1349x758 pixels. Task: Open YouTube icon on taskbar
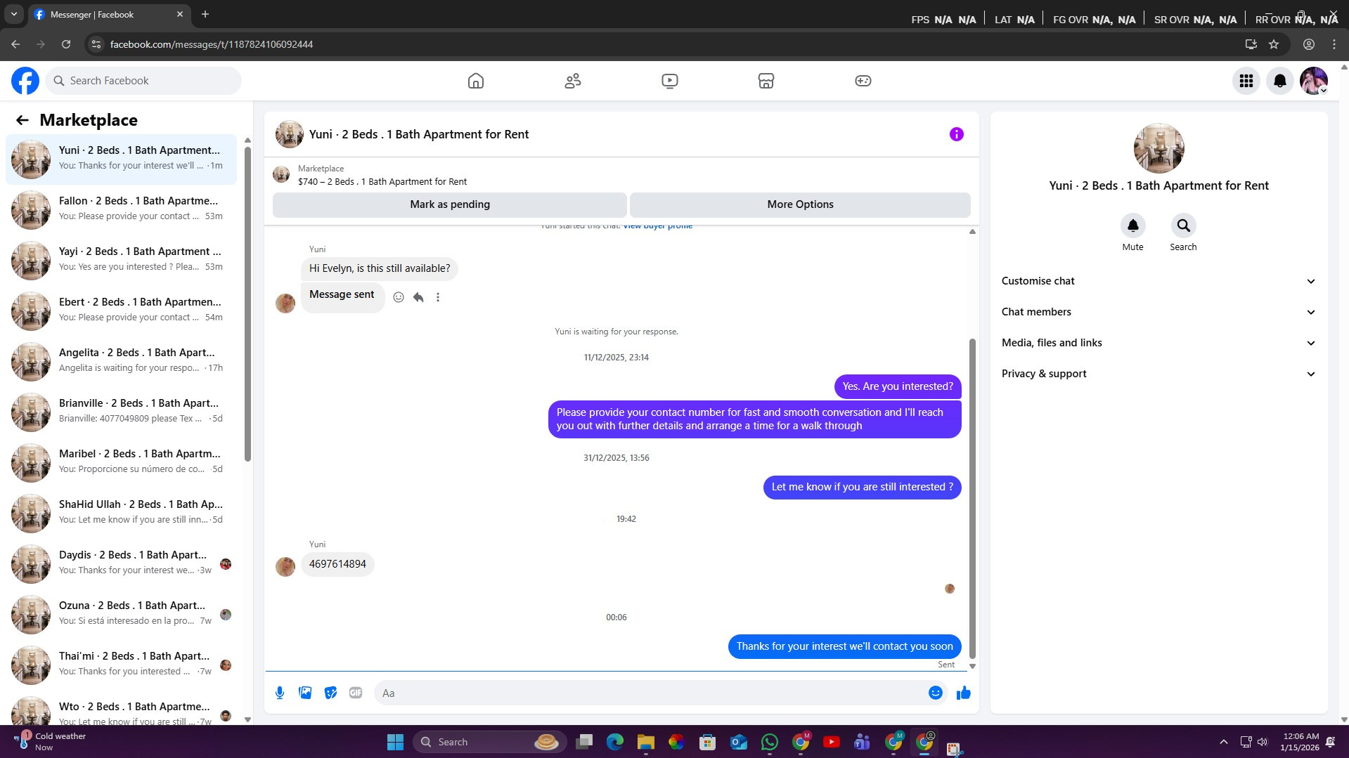832,742
